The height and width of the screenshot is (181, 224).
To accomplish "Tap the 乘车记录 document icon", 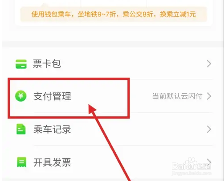I will (21, 129).
